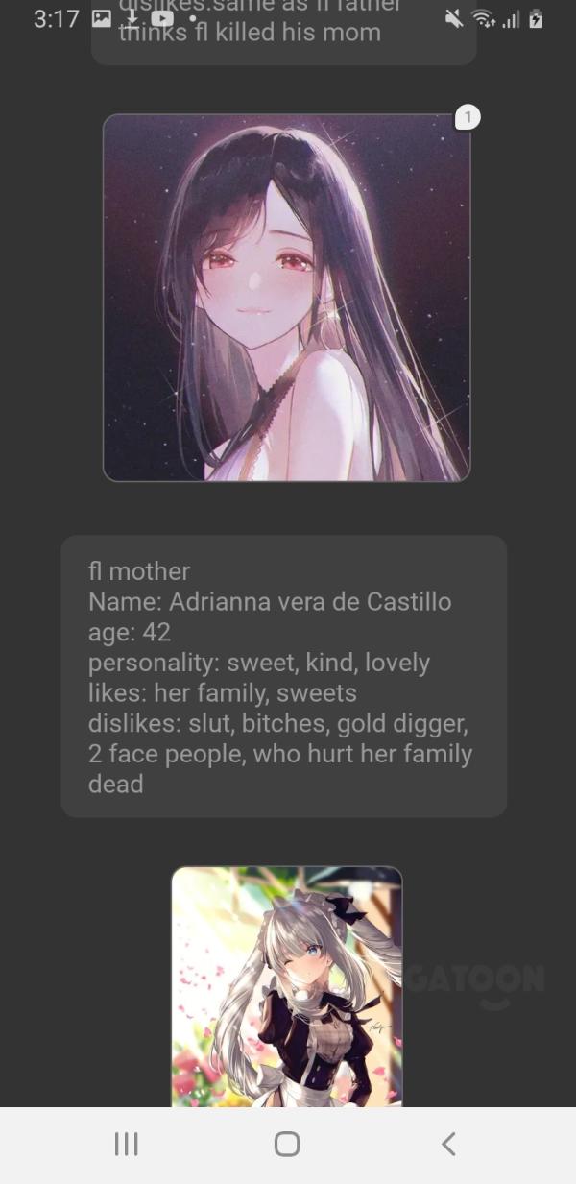Tap the name line Adrianna vera de Castillo

coord(270,602)
